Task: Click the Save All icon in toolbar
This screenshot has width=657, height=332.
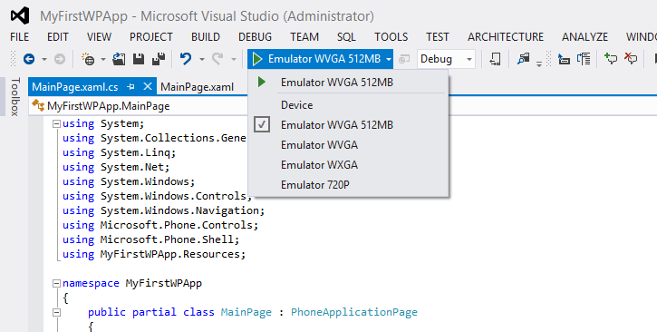Action: point(159,59)
